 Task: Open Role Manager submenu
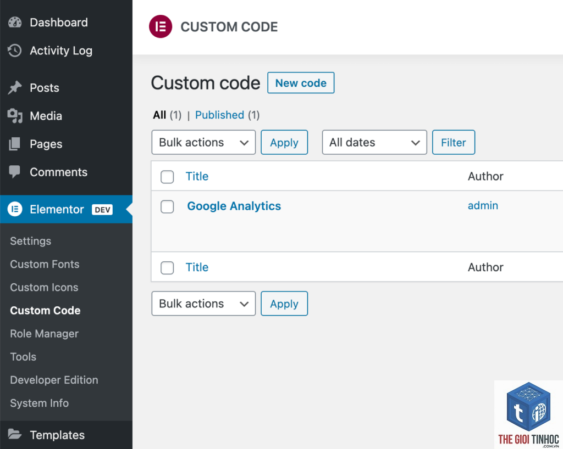tap(44, 334)
